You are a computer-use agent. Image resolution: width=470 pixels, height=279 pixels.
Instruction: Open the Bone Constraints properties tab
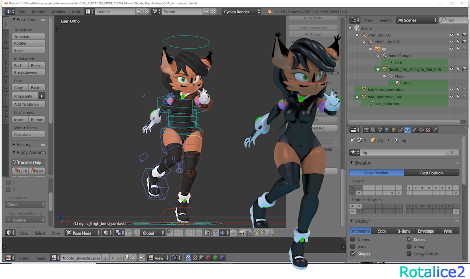[x=421, y=130]
